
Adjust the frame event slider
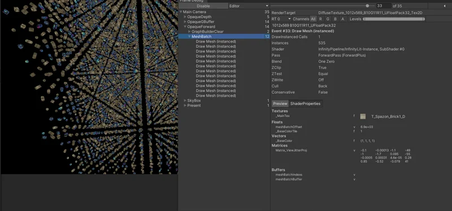[x=323, y=6]
